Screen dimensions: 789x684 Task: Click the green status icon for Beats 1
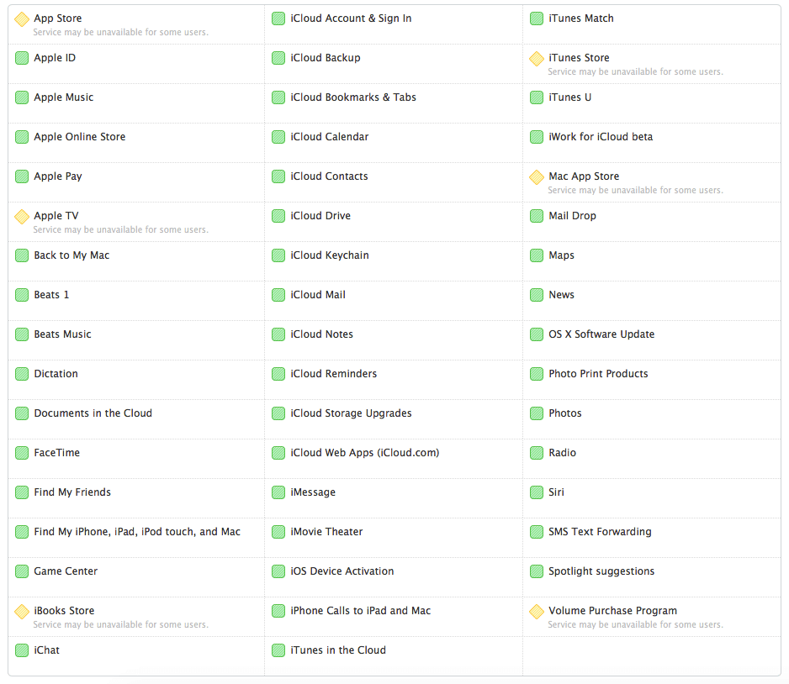pos(22,295)
